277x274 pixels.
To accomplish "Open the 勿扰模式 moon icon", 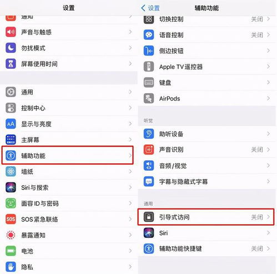I will 11,48.
